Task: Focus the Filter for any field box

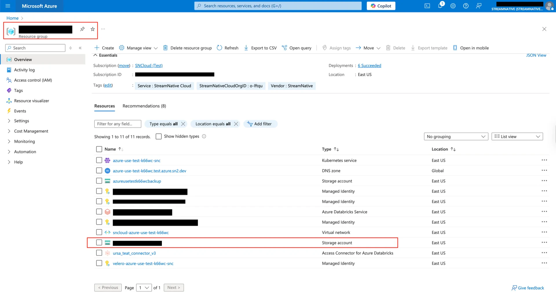Action: click(x=118, y=124)
